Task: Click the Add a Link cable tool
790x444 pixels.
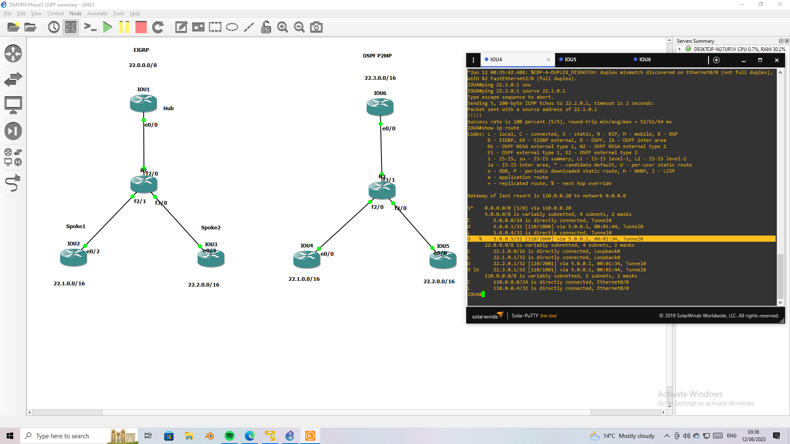Action: 13,183
